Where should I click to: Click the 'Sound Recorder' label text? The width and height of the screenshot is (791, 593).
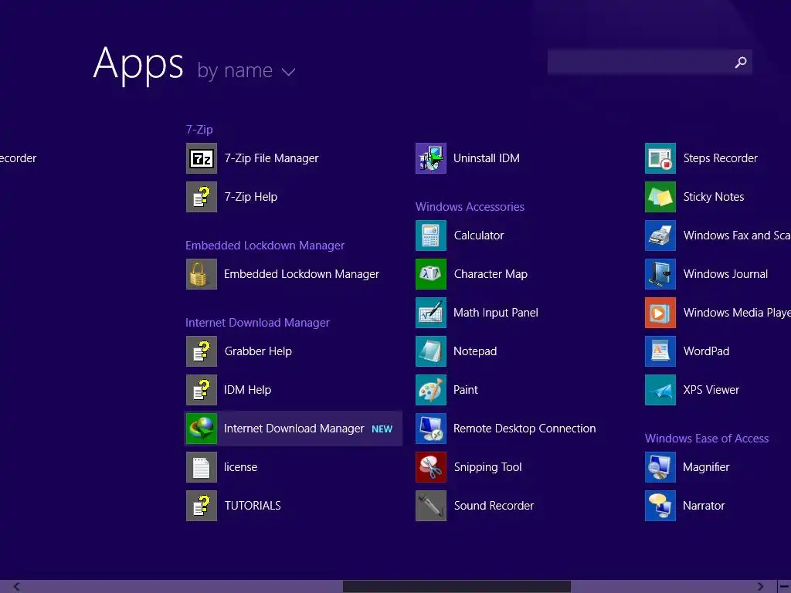(494, 506)
